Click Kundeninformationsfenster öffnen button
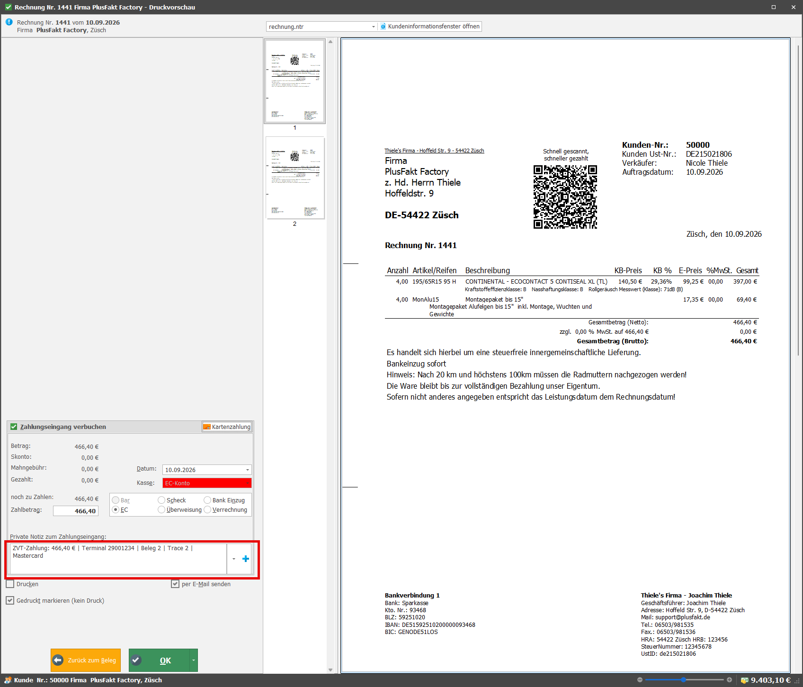This screenshot has height=687, width=803. pos(430,27)
